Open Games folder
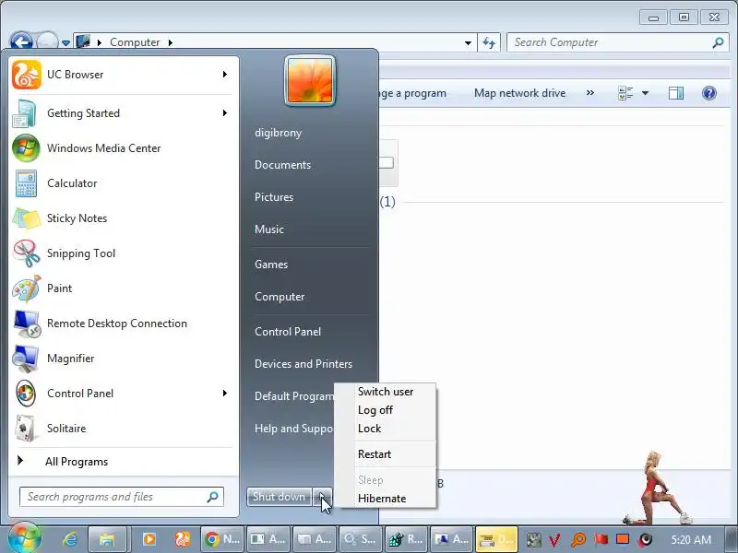 (271, 265)
